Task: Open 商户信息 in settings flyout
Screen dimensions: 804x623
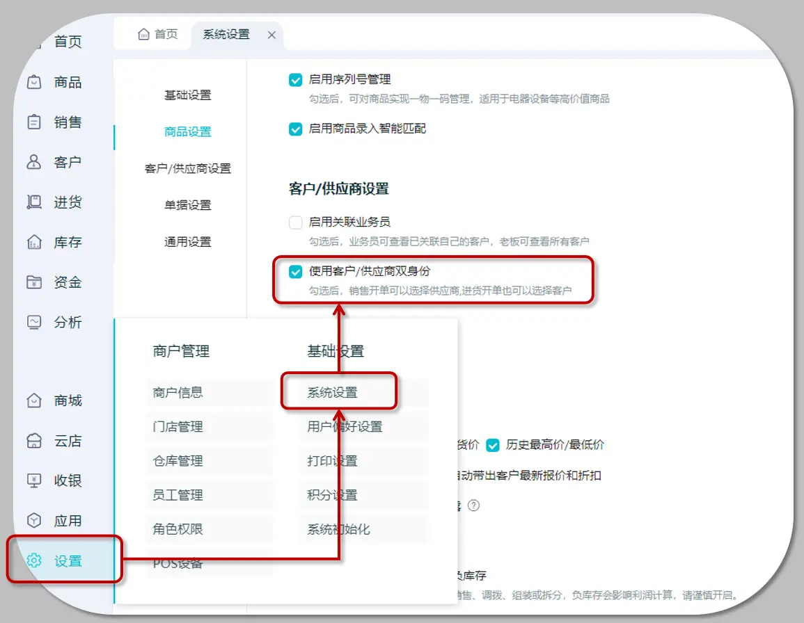Action: pyautogui.click(x=210, y=392)
